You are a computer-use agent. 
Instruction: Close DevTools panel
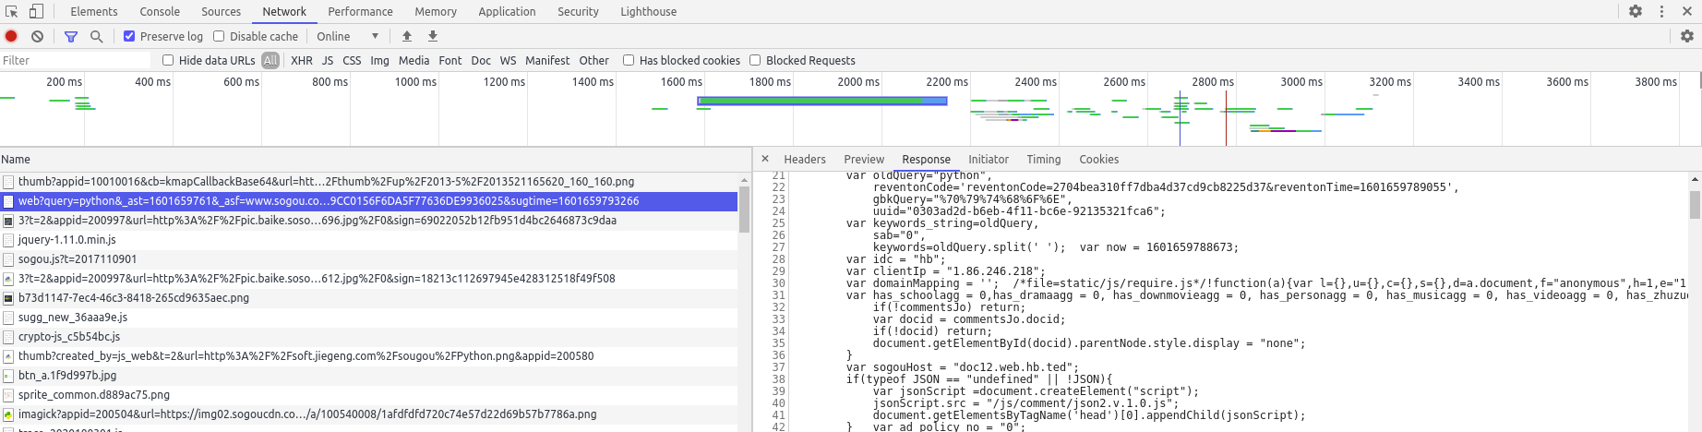1687,11
